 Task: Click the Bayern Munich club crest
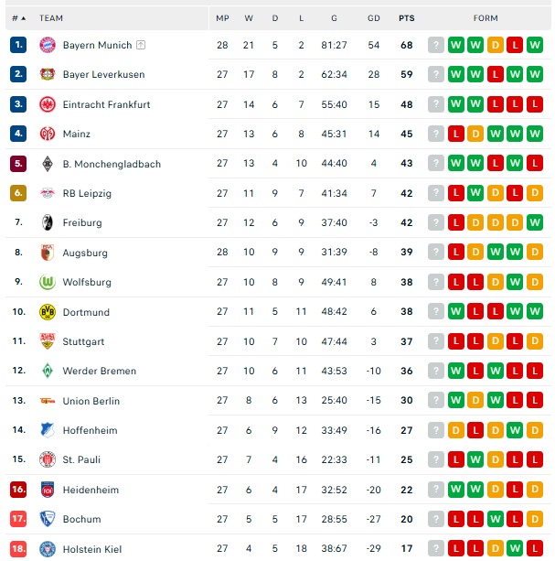click(x=48, y=45)
